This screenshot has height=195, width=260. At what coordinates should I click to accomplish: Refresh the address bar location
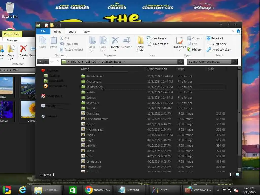pos(181,62)
